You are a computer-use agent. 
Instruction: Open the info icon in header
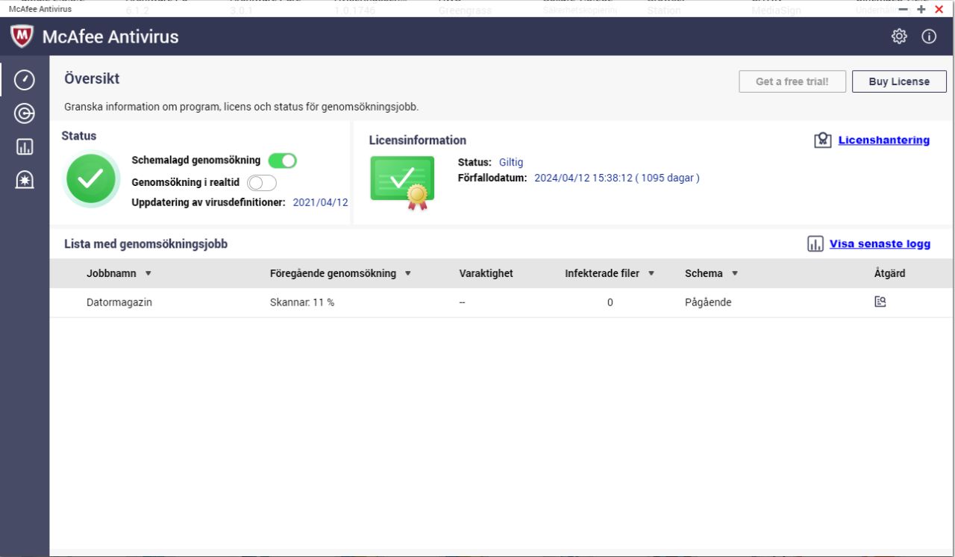tap(929, 37)
